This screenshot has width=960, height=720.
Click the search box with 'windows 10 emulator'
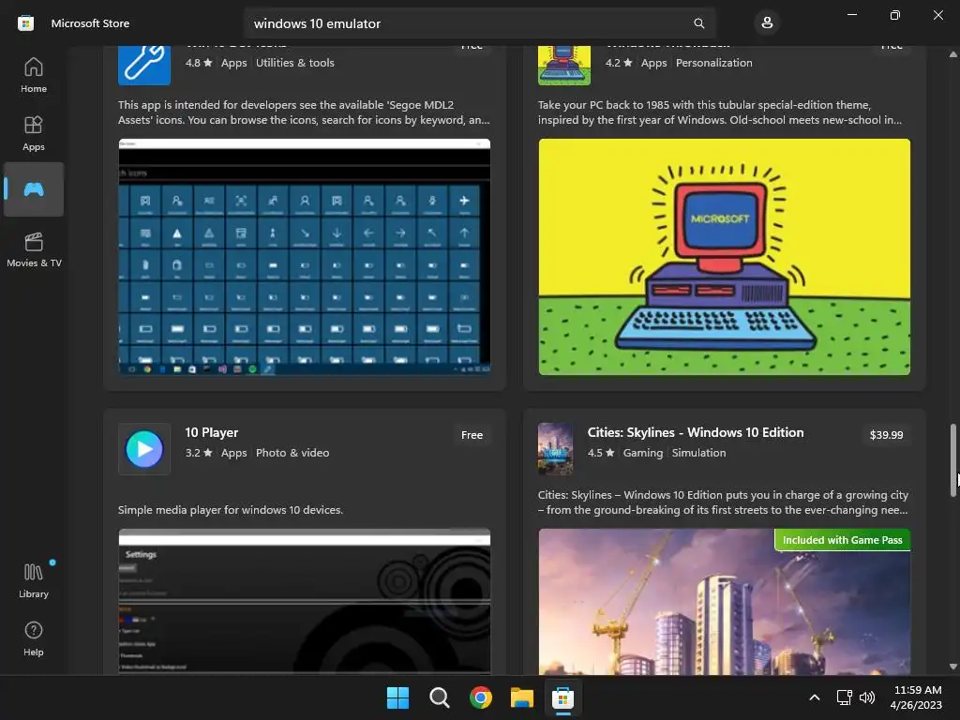coord(479,23)
